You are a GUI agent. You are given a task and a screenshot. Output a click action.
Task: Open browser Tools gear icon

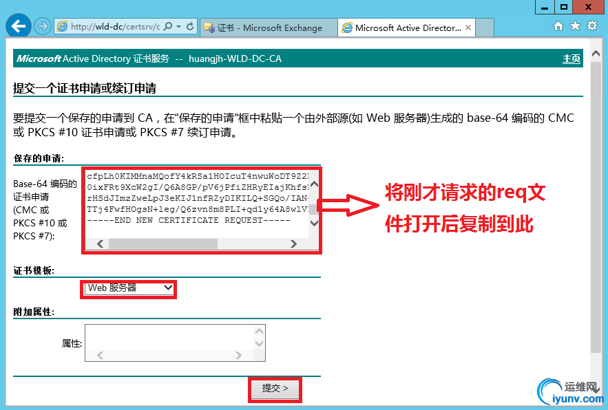point(592,26)
